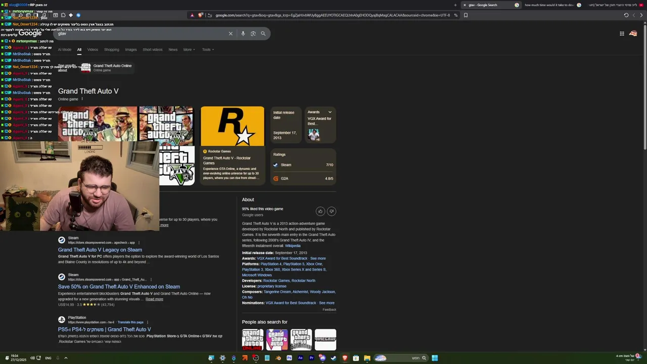Select the News search tab
Viewport: 647px width, 364px height.
pyautogui.click(x=173, y=50)
